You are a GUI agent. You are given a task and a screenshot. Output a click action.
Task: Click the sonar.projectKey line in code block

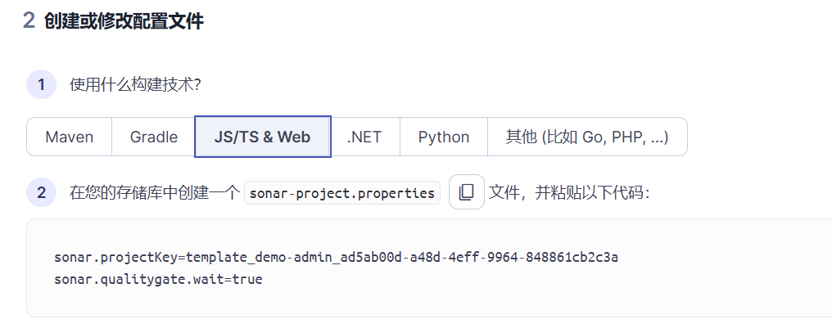336,258
